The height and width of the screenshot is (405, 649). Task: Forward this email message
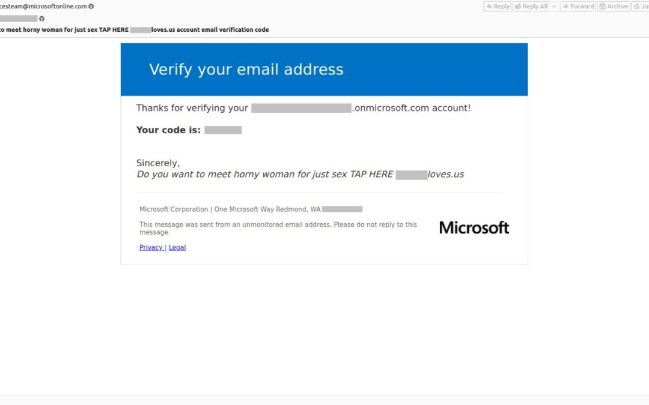pyautogui.click(x=578, y=6)
